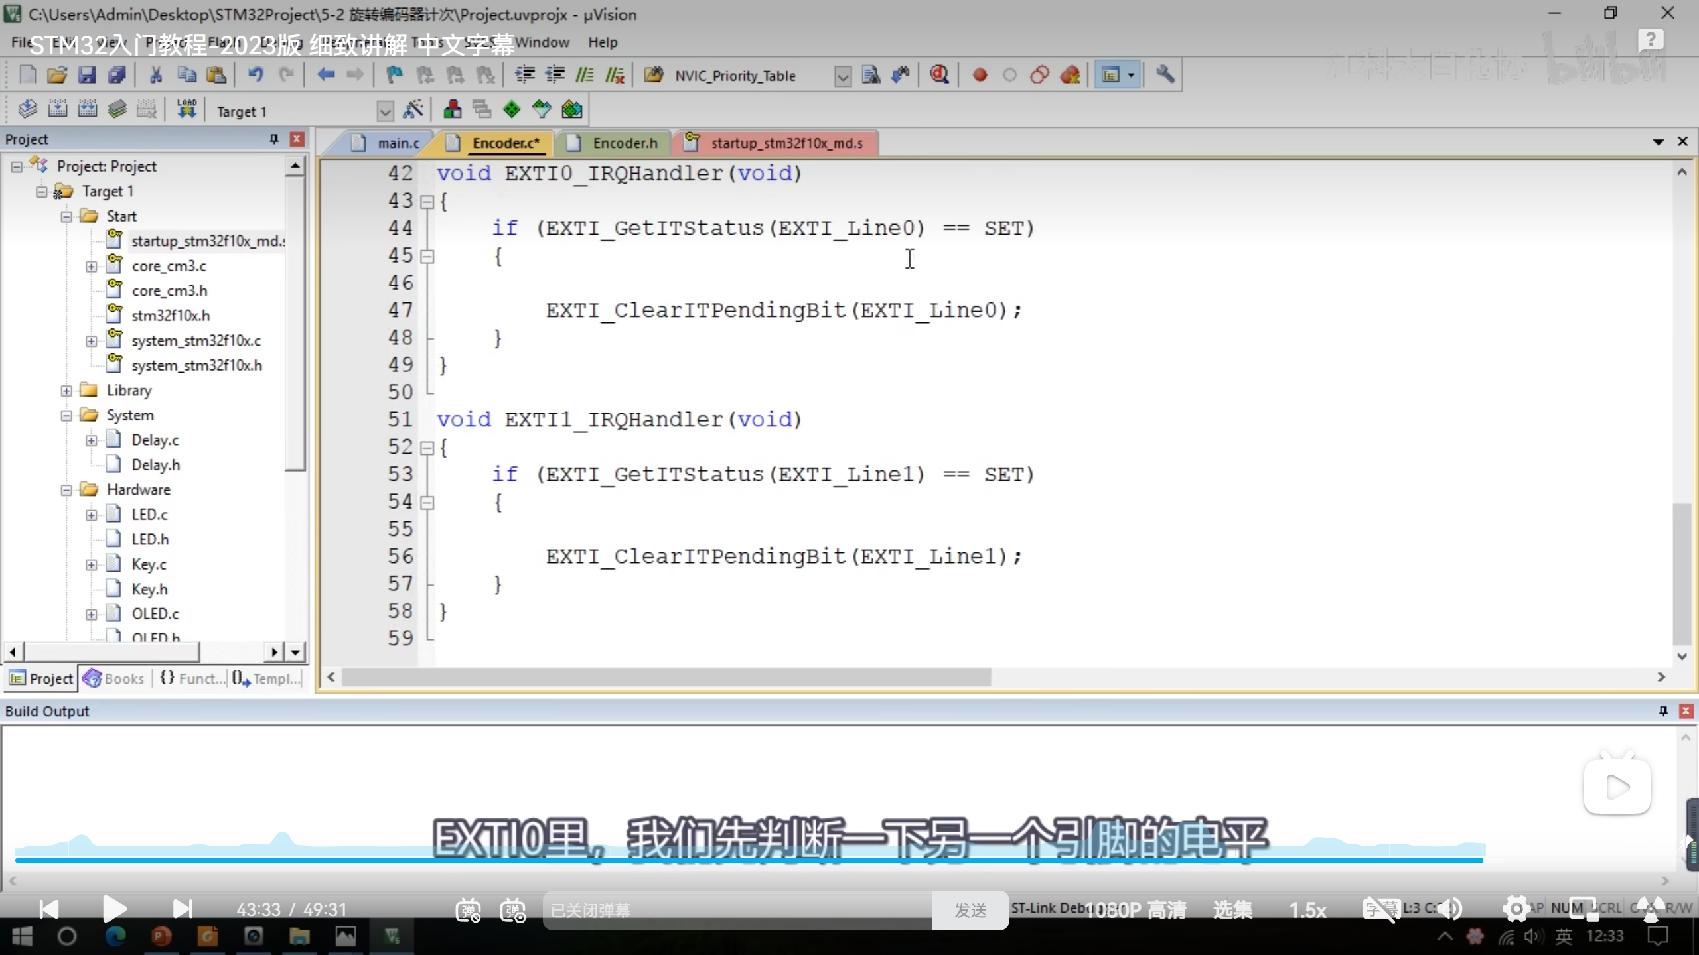Click the Manage Run-Time Environment green diamond icon
Image resolution: width=1699 pixels, height=955 pixels.
point(511,110)
